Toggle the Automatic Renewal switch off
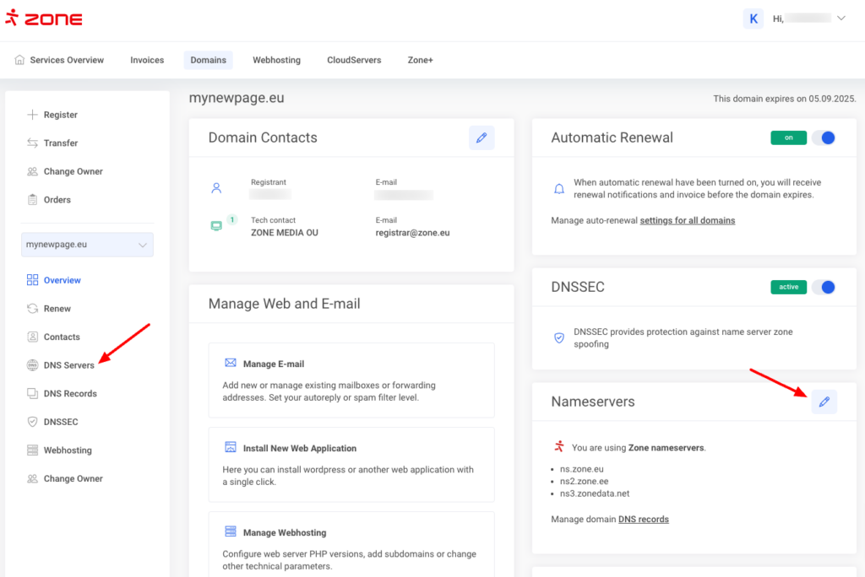The height and width of the screenshot is (577, 865). [x=824, y=138]
